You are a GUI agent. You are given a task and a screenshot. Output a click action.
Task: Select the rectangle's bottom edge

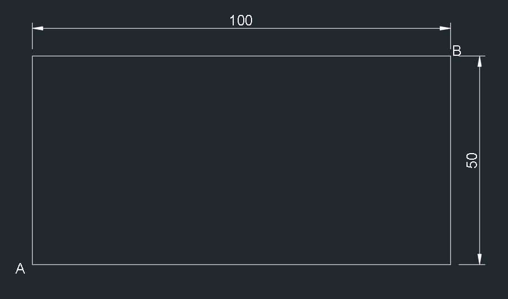coord(242,264)
